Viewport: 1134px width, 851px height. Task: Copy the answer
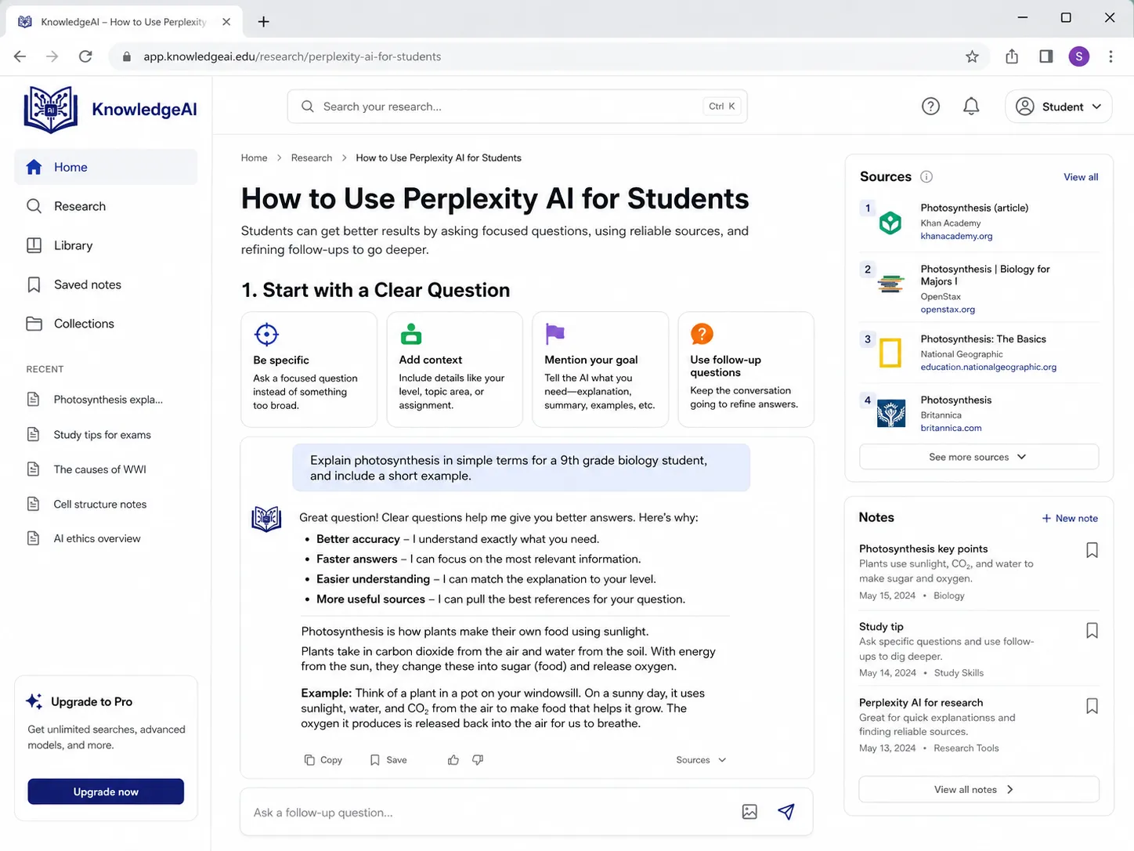tap(323, 760)
